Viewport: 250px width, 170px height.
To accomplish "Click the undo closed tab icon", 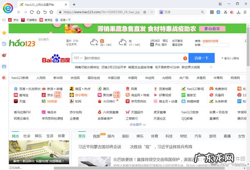I will coord(45,12).
